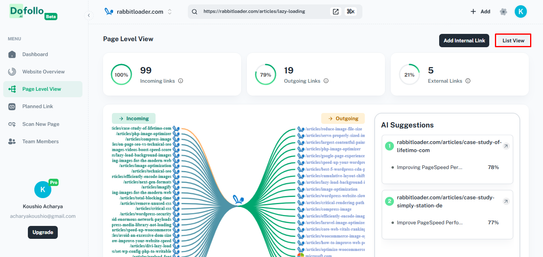This screenshot has width=543, height=257.
Task: Open the settings gear icon
Action: 503,12
